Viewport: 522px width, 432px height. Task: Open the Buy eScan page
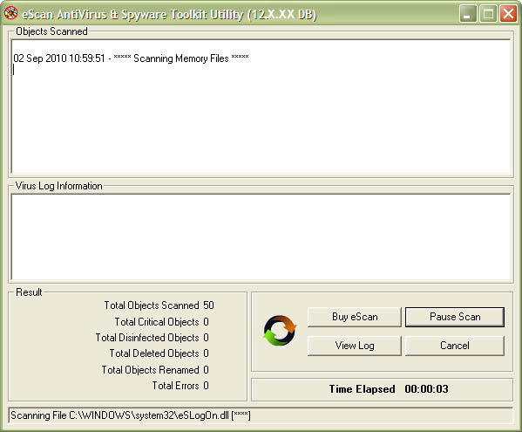pos(355,317)
